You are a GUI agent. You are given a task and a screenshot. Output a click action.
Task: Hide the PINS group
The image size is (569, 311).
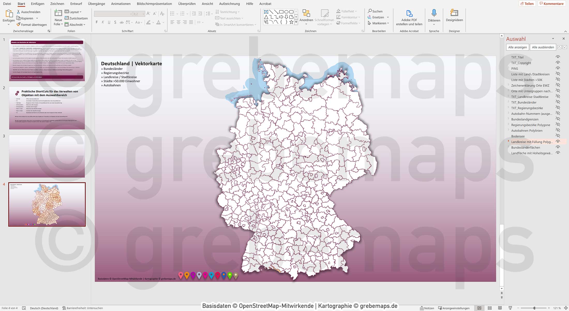[x=558, y=69]
